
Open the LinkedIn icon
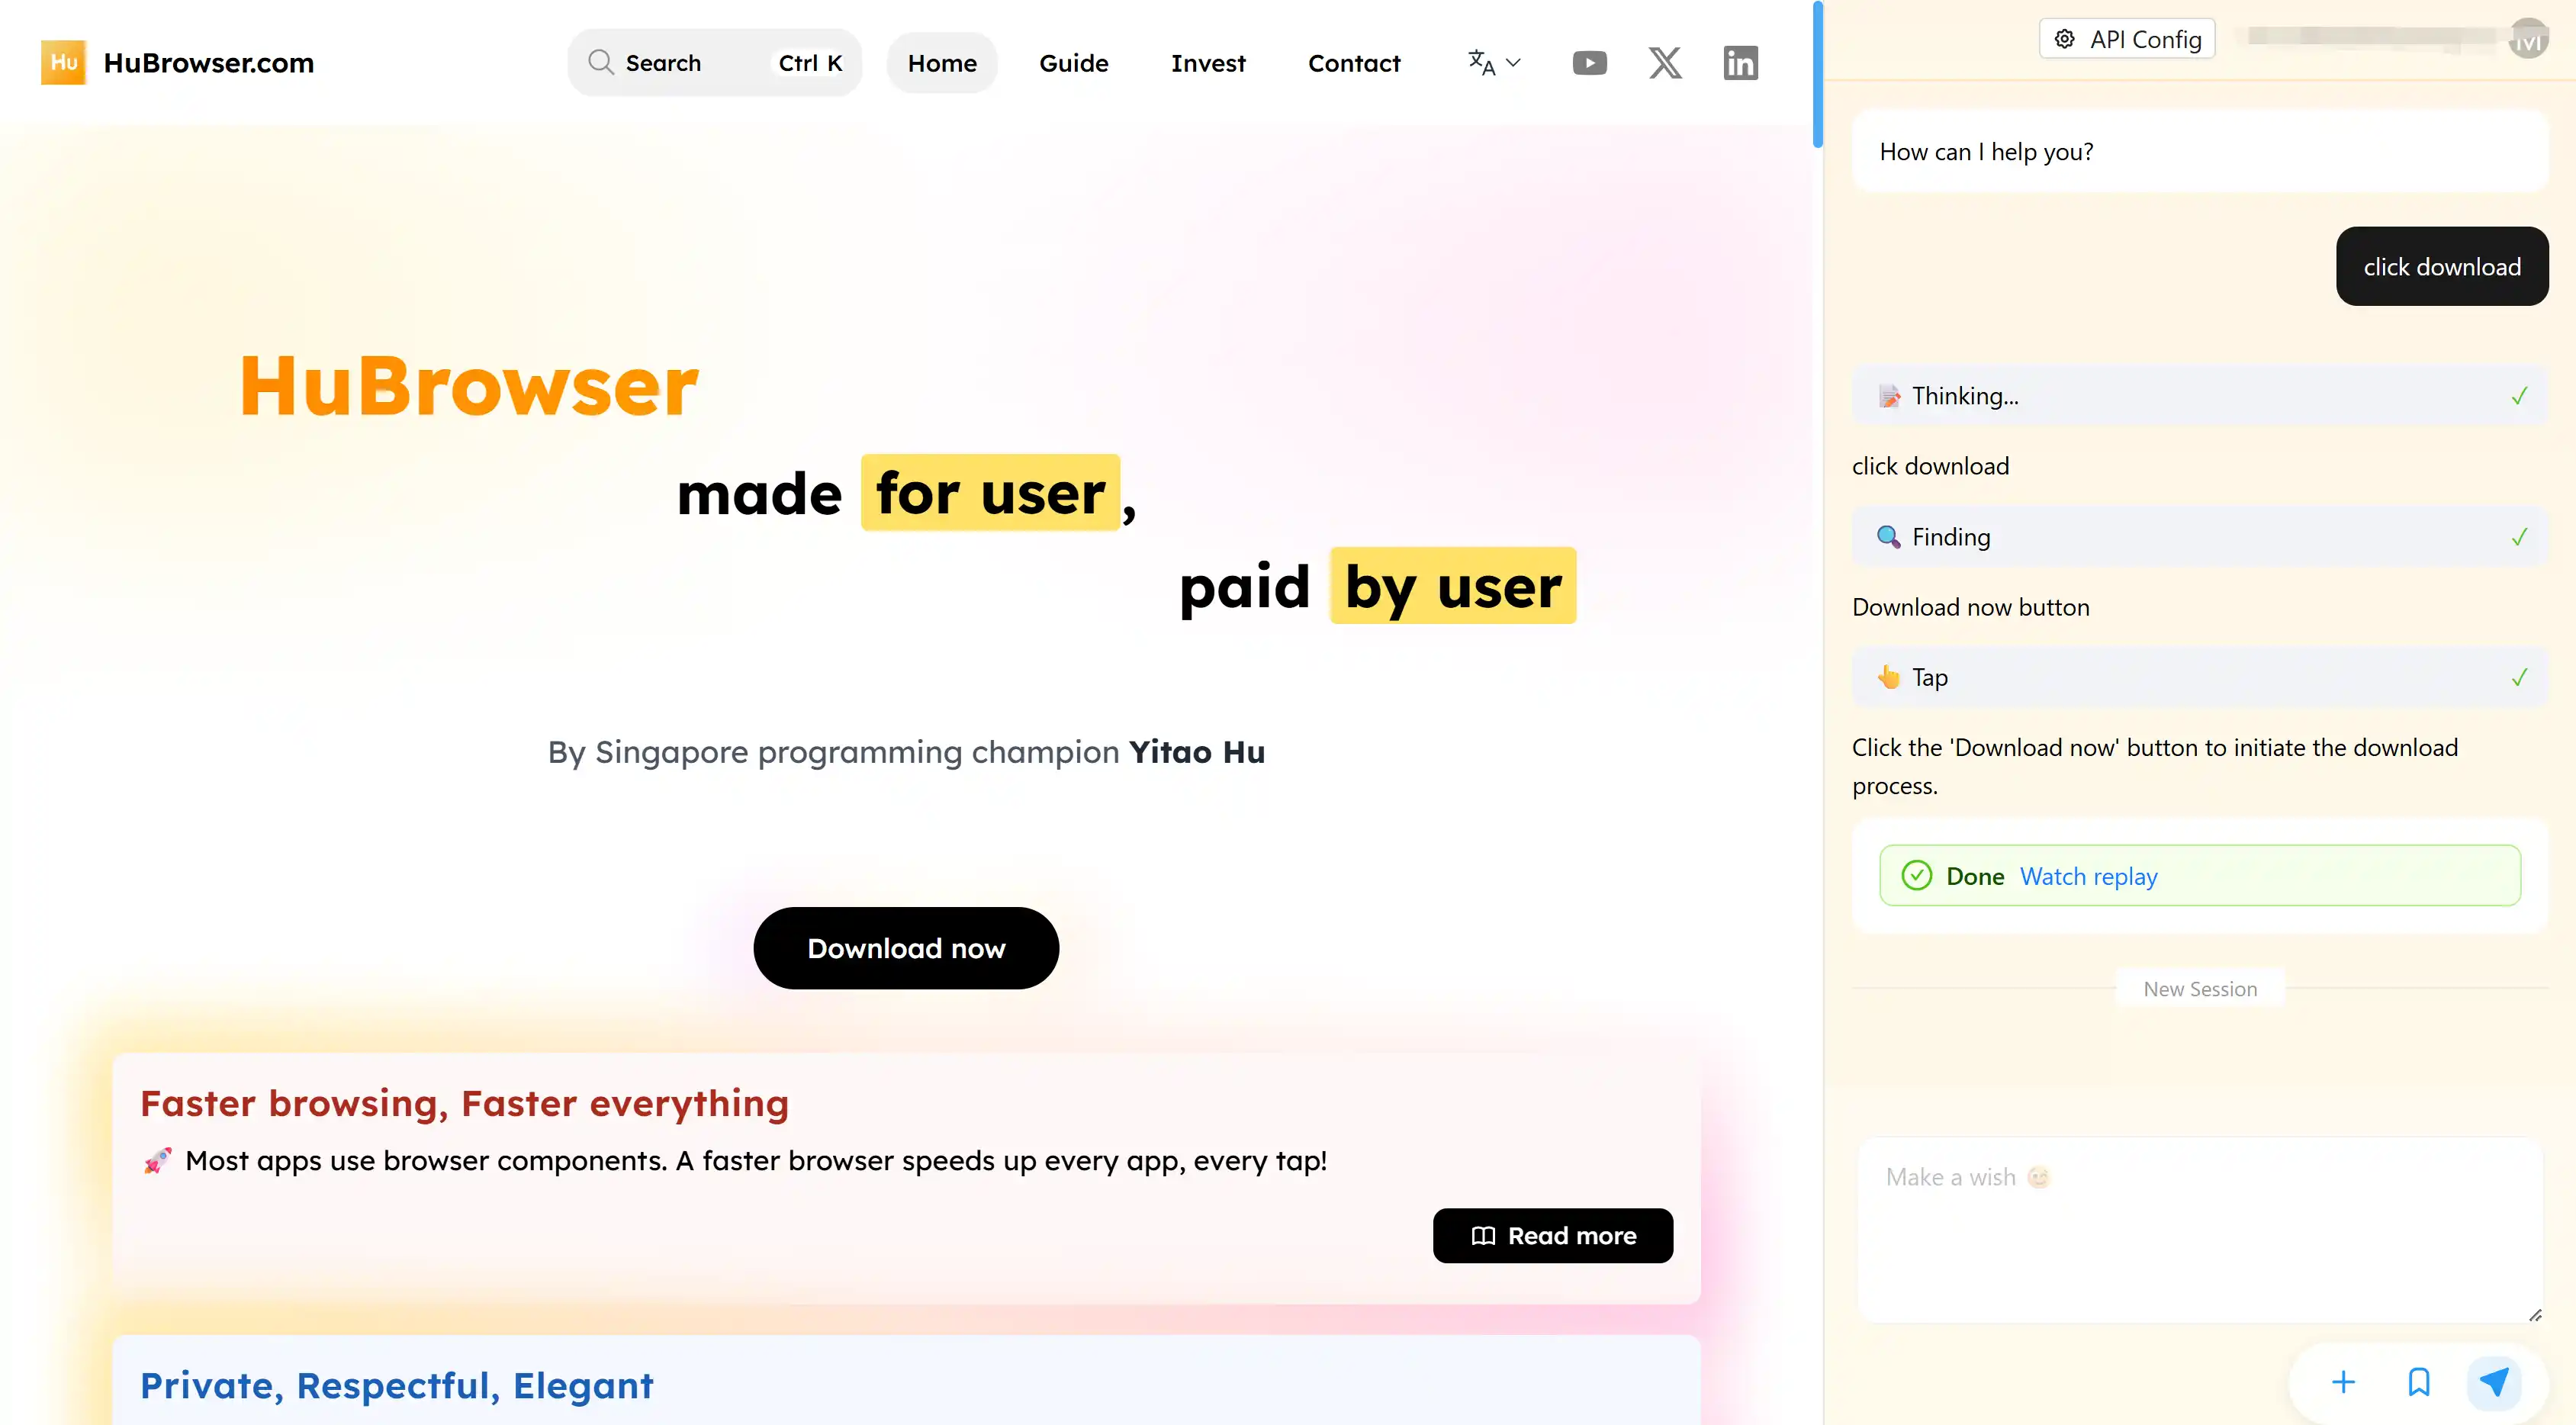pos(1740,62)
